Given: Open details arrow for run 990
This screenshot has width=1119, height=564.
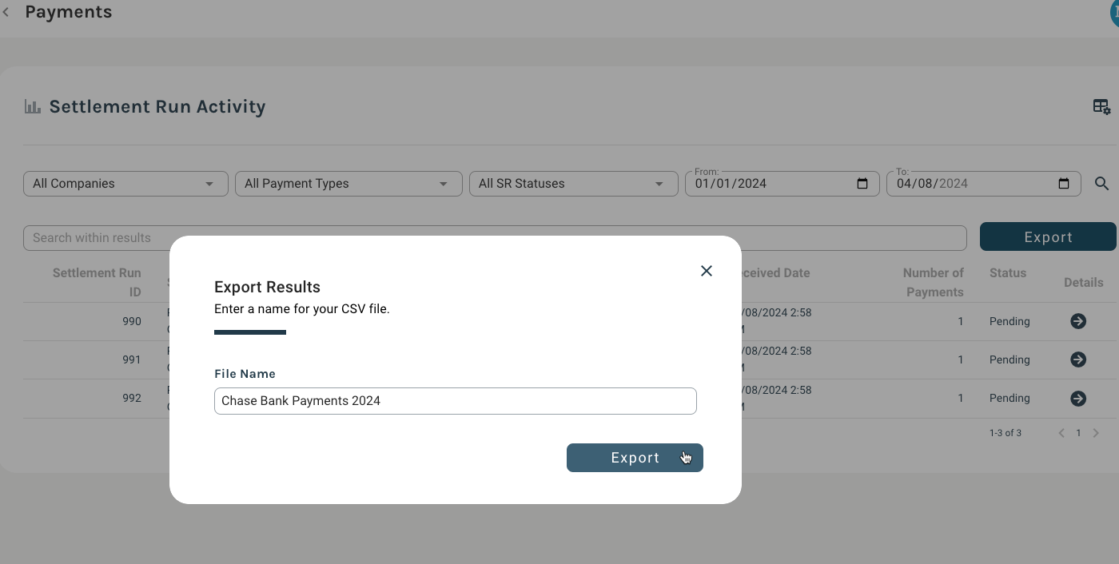Looking at the screenshot, I should (x=1077, y=321).
